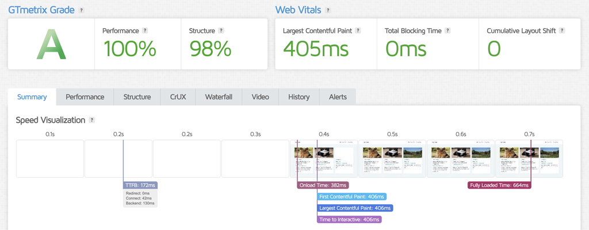
Task: Open the 0.4s filmstrip frame thumbnail
Action: click(324, 159)
